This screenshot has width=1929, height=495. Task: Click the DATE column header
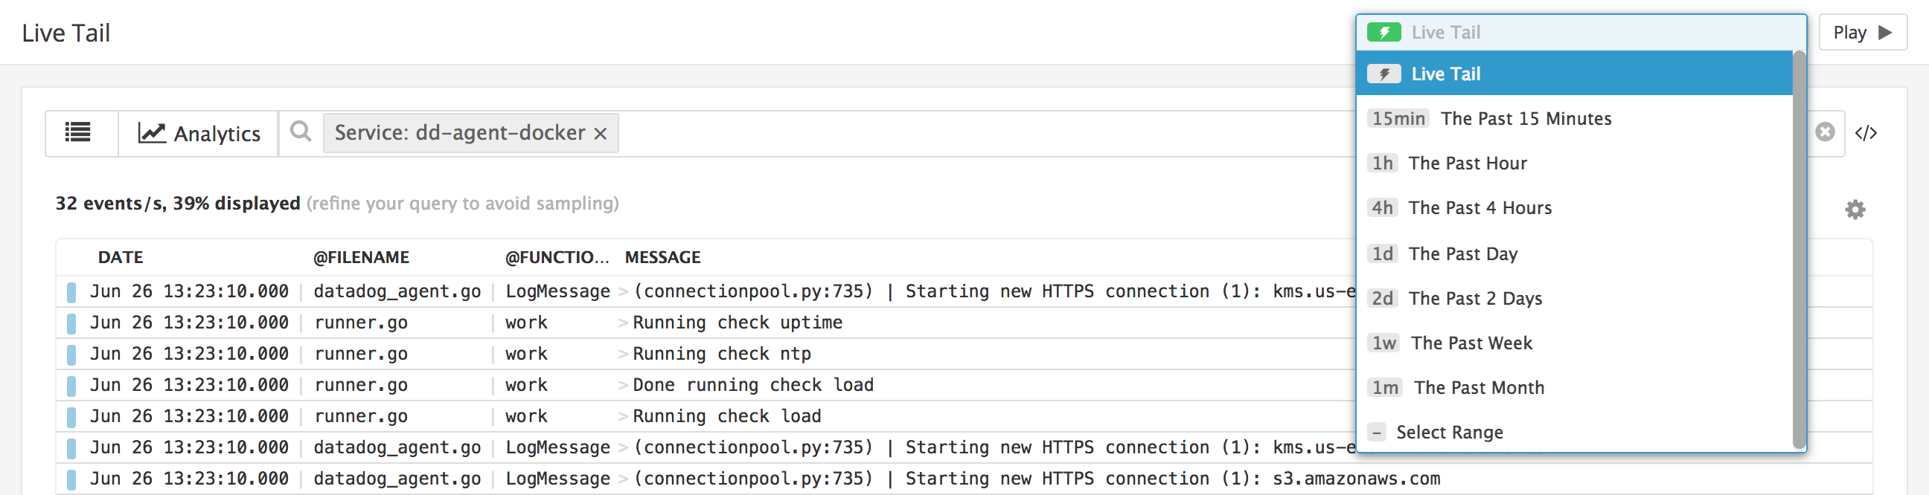click(121, 257)
